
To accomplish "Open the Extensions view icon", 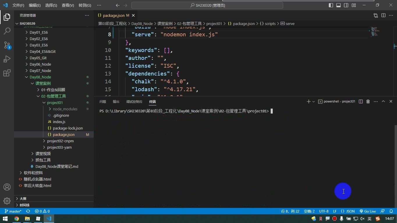I will point(7,73).
